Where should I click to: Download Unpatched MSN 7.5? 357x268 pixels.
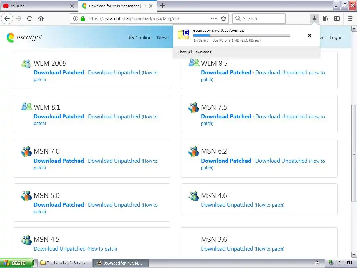281,117
